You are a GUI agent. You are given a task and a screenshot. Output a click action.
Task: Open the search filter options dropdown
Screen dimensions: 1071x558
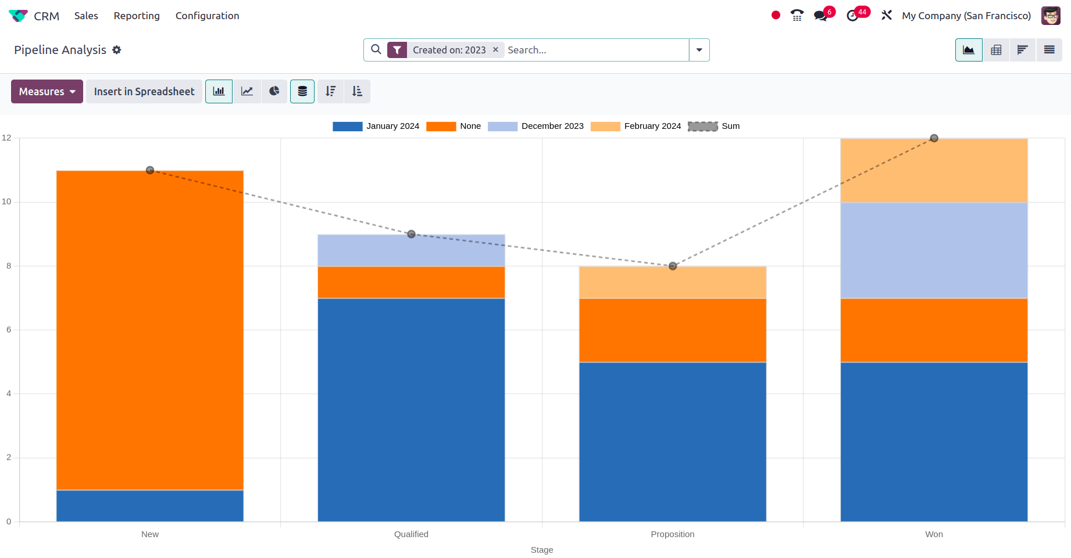click(x=699, y=50)
